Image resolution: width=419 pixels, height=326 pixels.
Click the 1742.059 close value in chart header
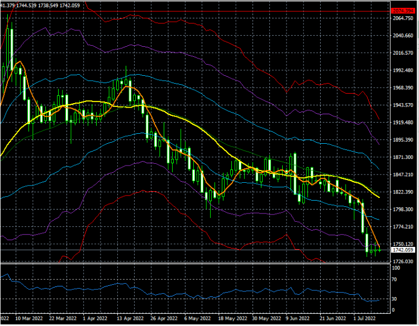pos(69,6)
